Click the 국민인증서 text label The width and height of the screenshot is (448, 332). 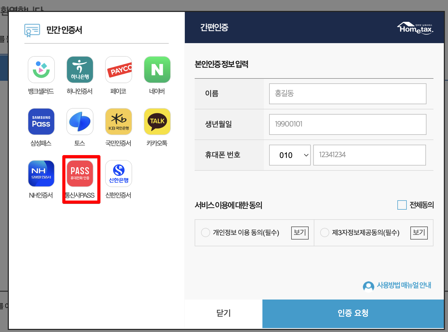(118, 143)
